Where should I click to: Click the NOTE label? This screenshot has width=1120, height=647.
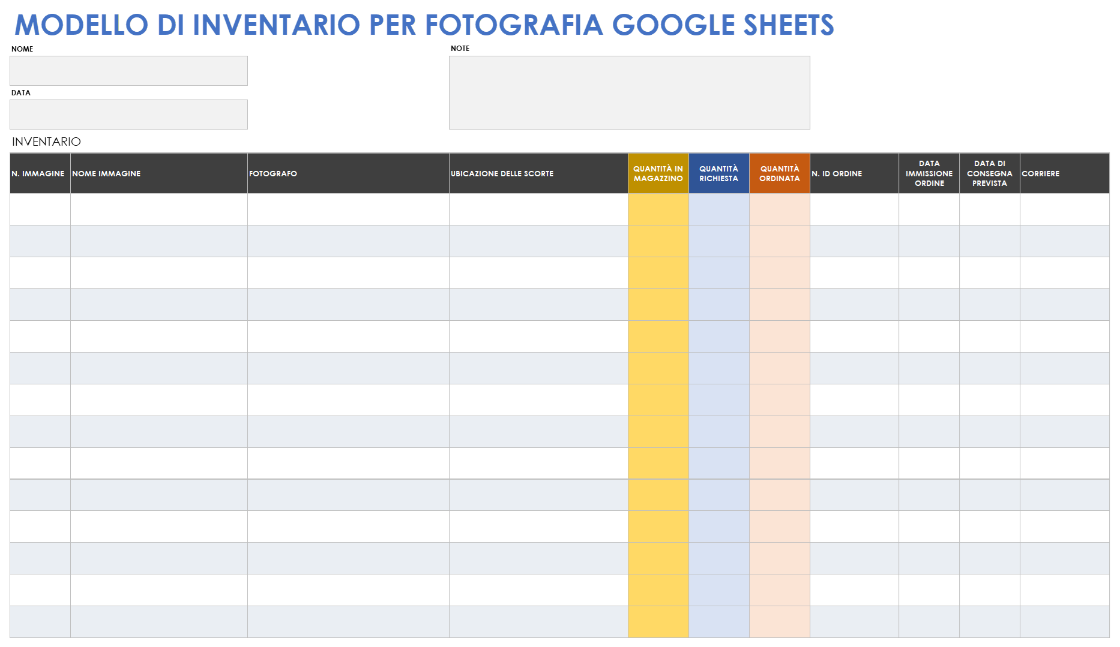pyautogui.click(x=460, y=49)
